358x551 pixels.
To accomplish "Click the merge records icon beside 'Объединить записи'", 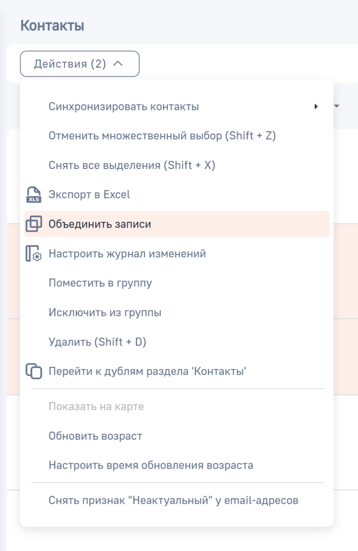I will [34, 224].
